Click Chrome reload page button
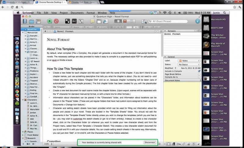This screenshot has height=148, width=244. click(12, 7)
